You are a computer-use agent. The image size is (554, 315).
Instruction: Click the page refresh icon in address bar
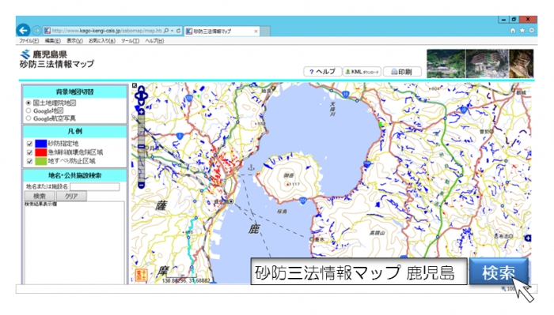point(178,31)
